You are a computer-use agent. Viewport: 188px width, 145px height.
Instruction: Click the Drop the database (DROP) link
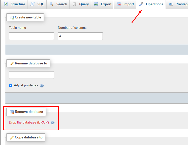click(29, 123)
